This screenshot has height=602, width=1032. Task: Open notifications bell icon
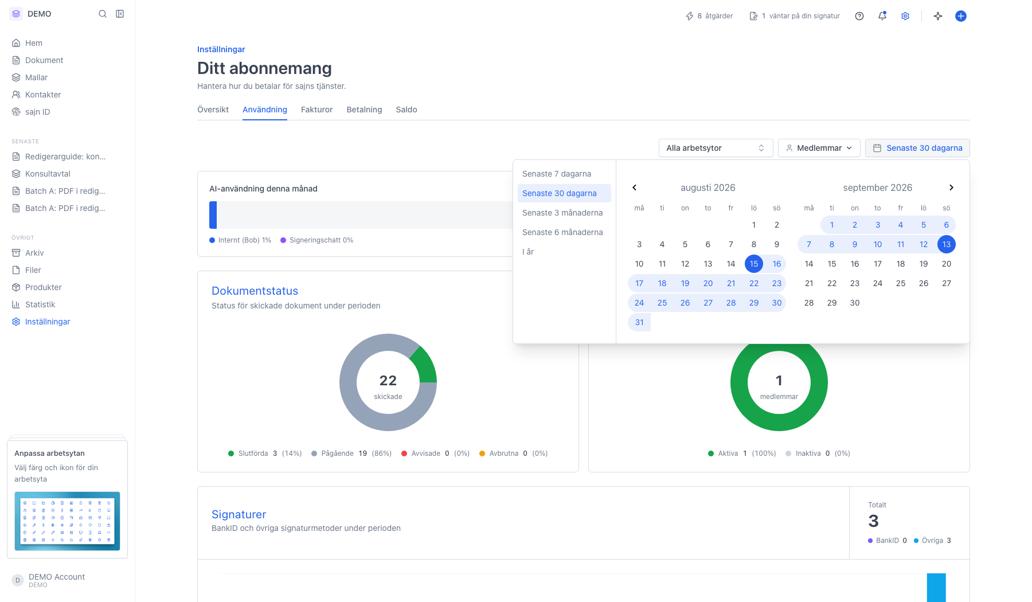click(882, 16)
